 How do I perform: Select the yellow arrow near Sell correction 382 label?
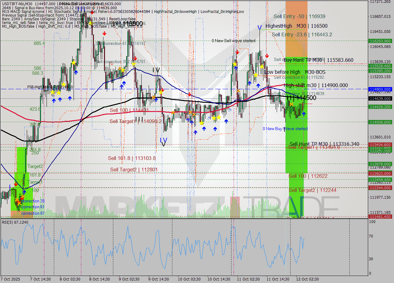(133, 64)
